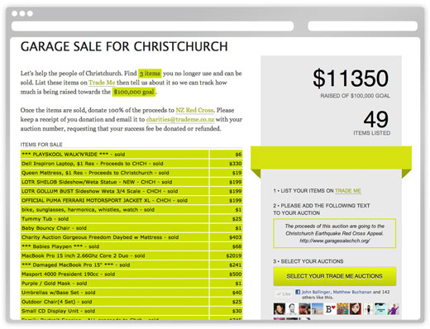Screen dimensions: 430x329
Task: Open the beach photo avatar thumbnail
Action: tap(318, 309)
